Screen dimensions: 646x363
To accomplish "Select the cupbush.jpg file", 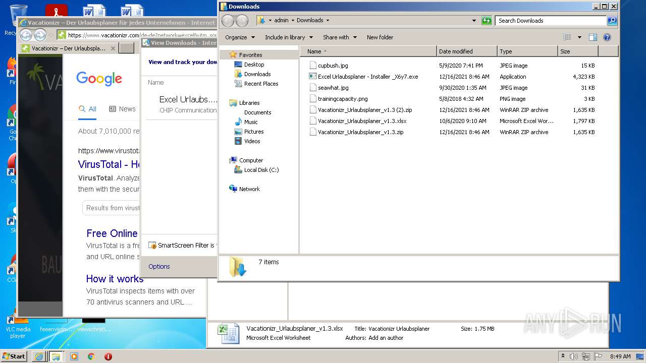I will tap(333, 66).
